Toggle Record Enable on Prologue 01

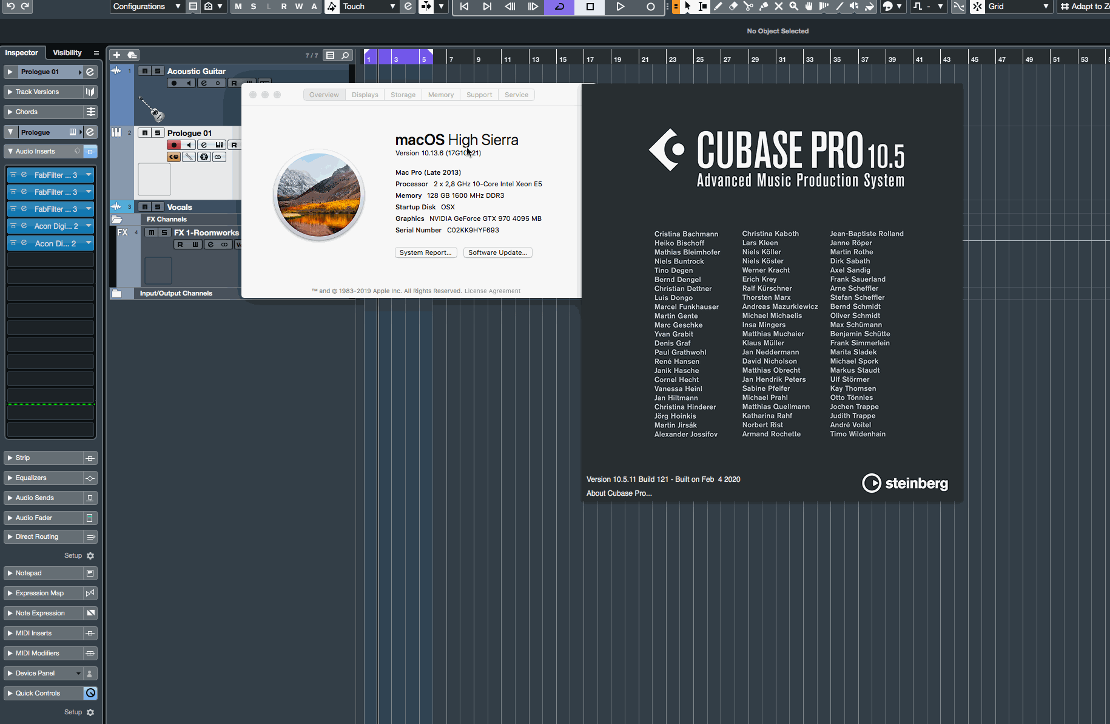pyautogui.click(x=174, y=144)
